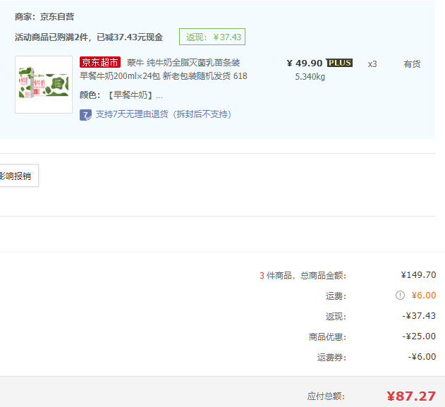Click the PLUS member price badge
The width and height of the screenshot is (445, 407).
[339, 63]
